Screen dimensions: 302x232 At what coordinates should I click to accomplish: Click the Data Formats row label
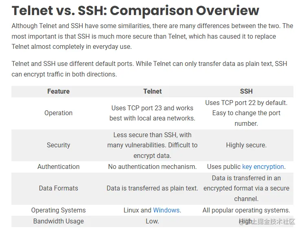click(x=58, y=188)
